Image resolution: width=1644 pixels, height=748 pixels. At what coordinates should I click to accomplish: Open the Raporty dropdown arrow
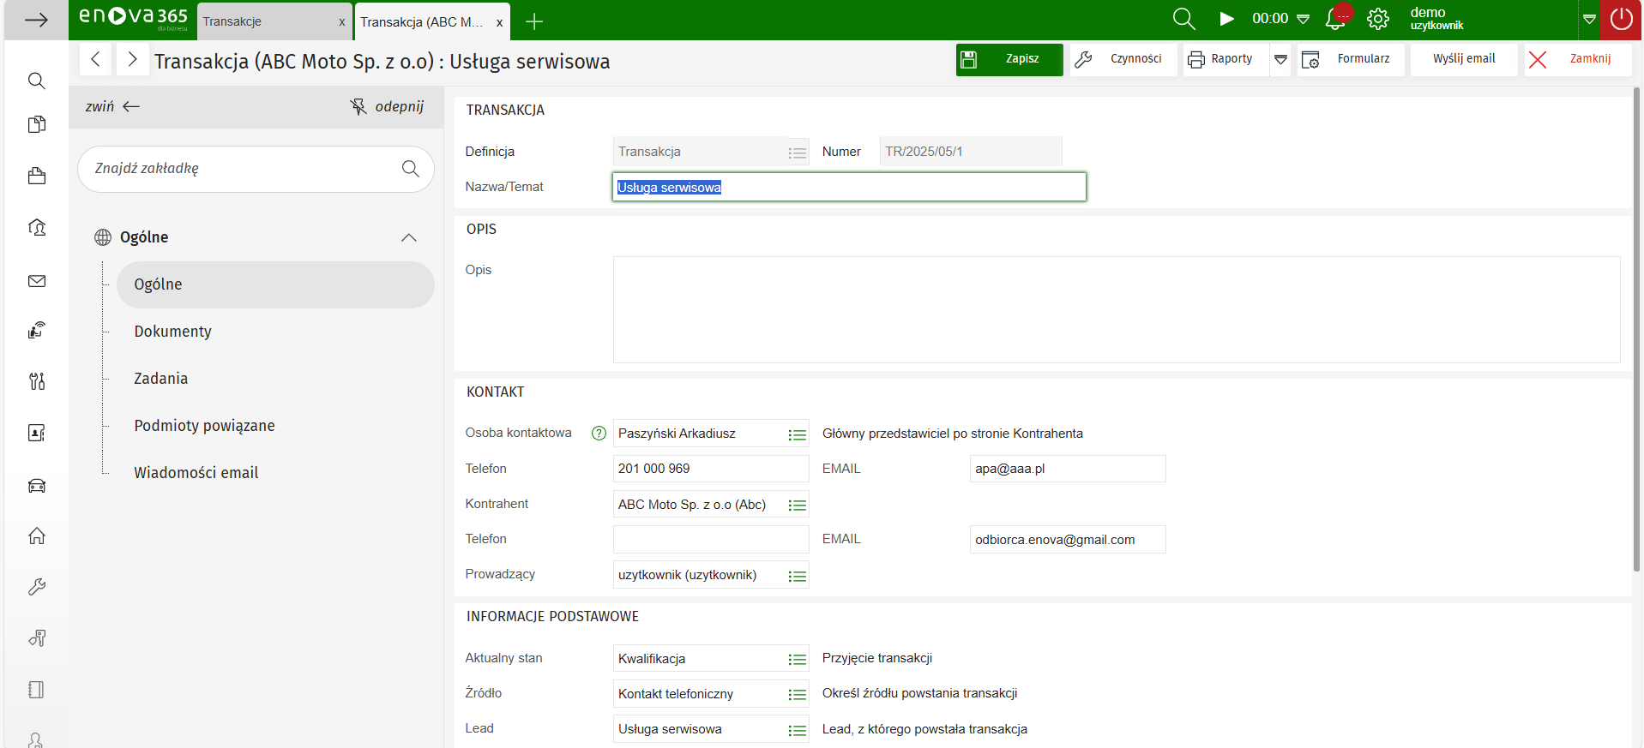tap(1280, 59)
